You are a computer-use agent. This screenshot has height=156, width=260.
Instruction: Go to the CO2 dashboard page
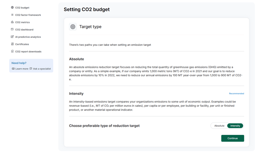pyautogui.click(x=24, y=30)
